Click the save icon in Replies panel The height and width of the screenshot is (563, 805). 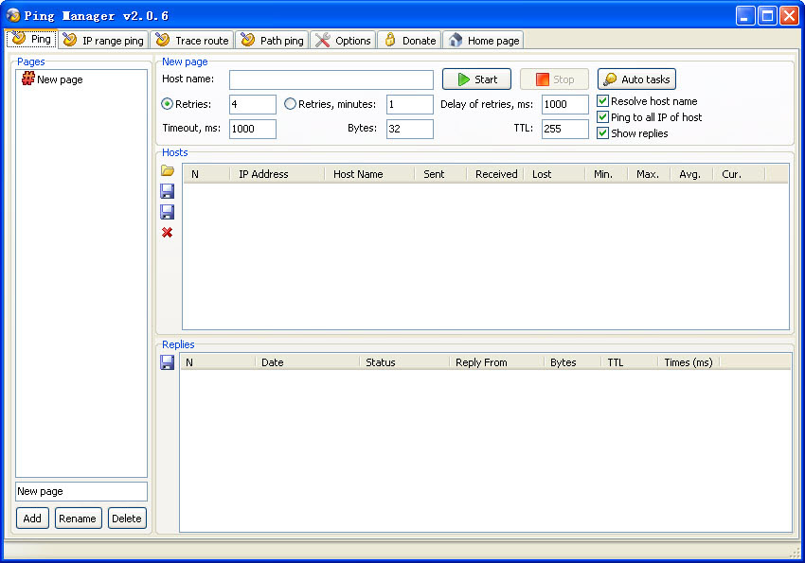pyautogui.click(x=168, y=362)
